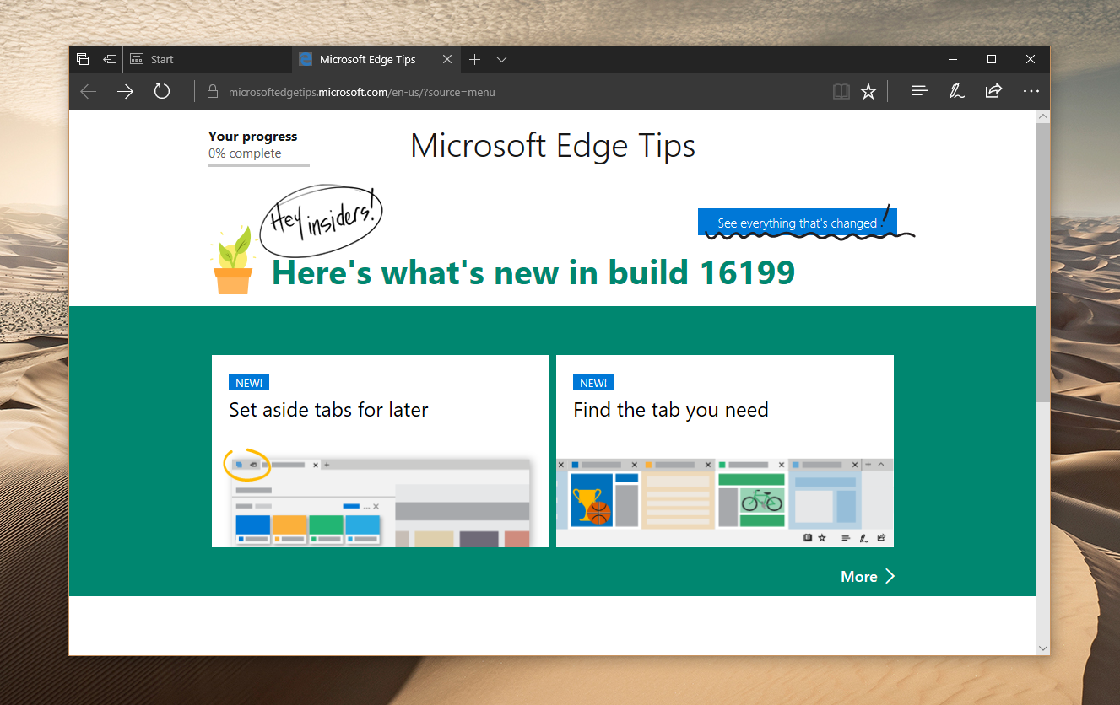Open a new tab with plus button
The height and width of the screenshot is (705, 1120).
pos(475,59)
